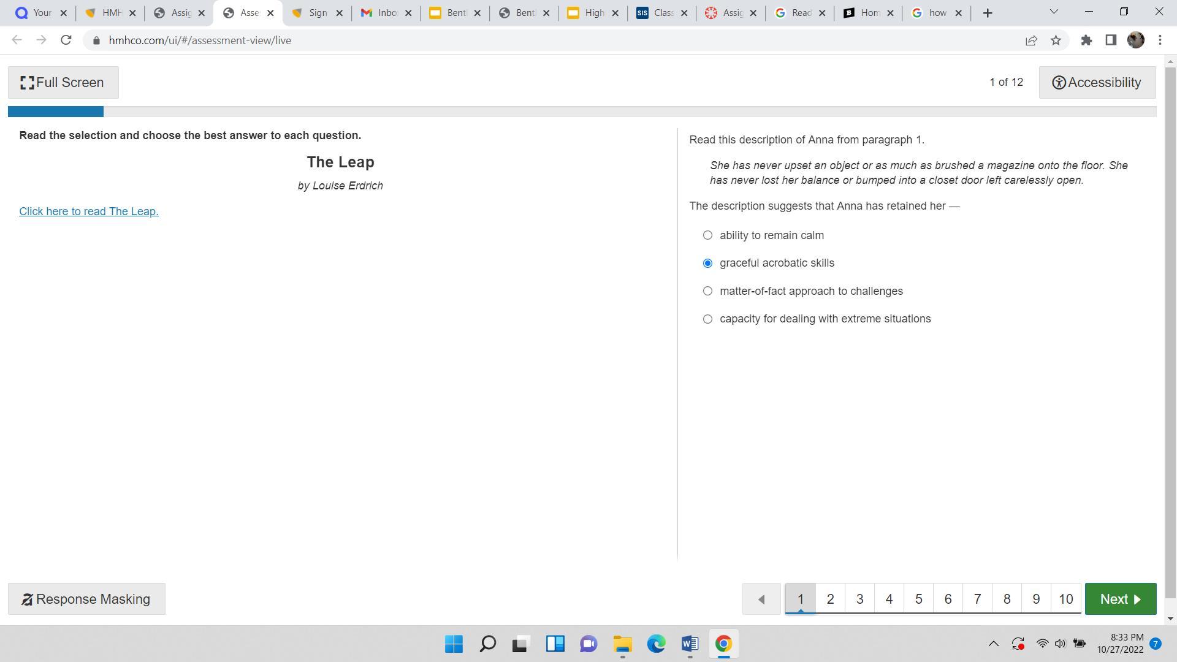
Task: Open Chrome three-dot menu
Action: coord(1160,40)
